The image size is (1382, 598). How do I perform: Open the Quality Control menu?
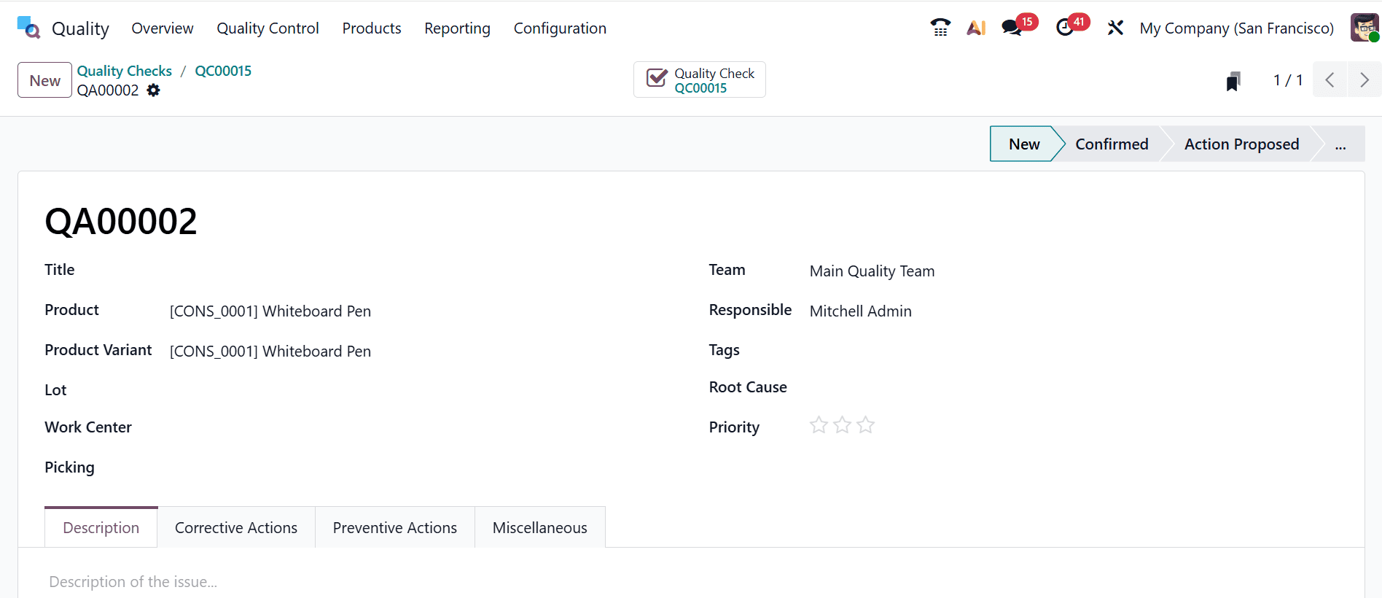pyautogui.click(x=268, y=28)
